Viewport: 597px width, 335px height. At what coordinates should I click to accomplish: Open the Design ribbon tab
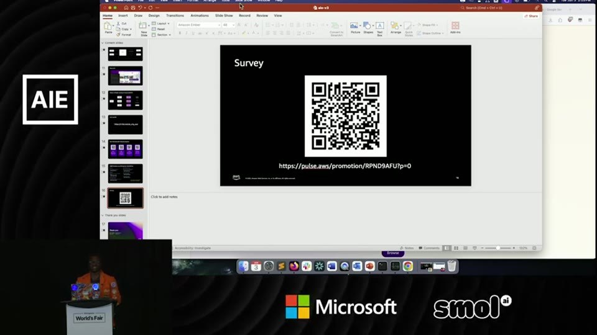click(154, 16)
